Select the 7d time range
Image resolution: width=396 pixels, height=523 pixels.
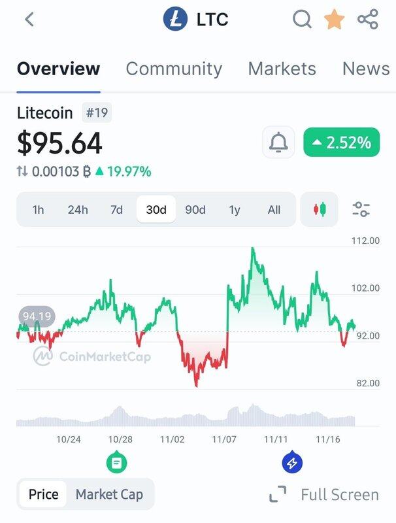pyautogui.click(x=116, y=210)
